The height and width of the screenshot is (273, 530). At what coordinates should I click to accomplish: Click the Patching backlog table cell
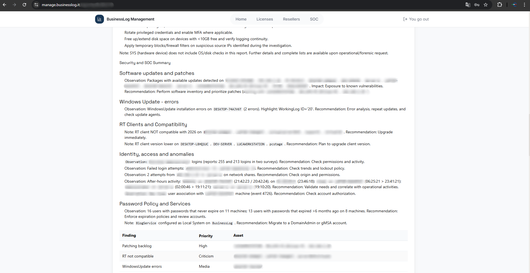(137, 246)
